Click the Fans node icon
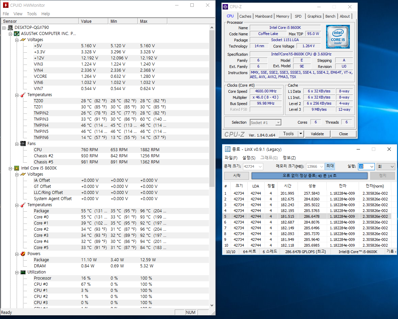Viewport: 398px width, 319px height. [23, 144]
